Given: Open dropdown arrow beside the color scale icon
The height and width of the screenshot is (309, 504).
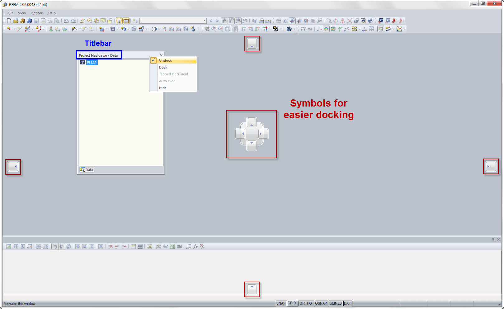Looking at the screenshot, I should 404,29.
